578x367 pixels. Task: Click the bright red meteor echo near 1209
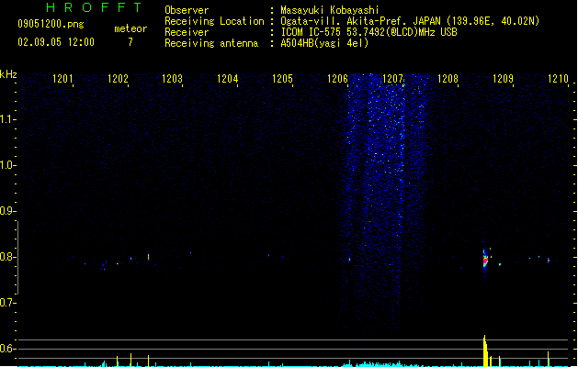(485, 261)
